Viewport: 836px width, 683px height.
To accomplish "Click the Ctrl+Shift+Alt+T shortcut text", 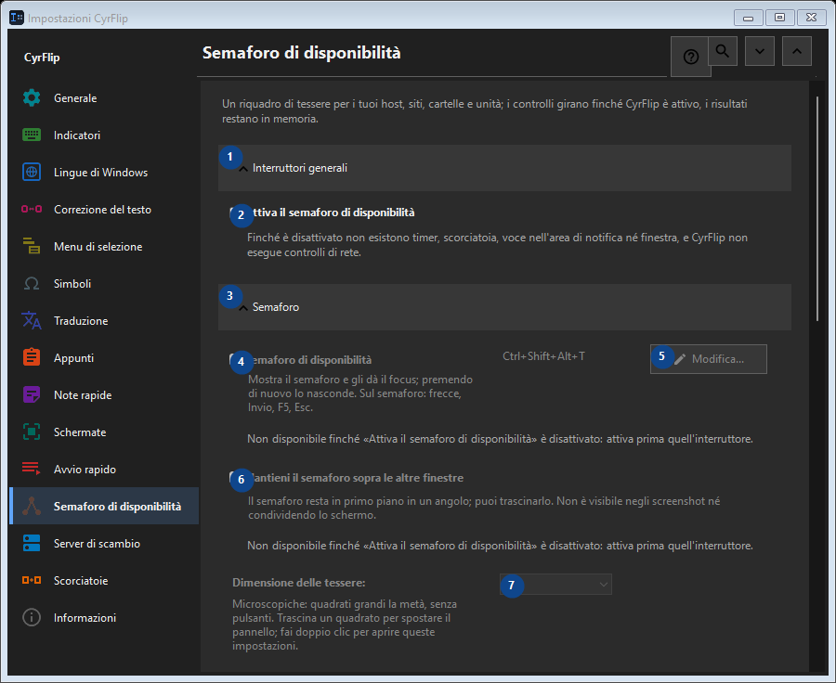I will [x=543, y=356].
